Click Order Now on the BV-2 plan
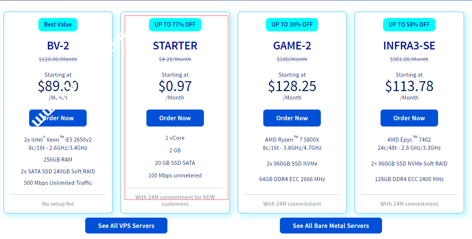This screenshot has height=239, width=472. pos(58,118)
